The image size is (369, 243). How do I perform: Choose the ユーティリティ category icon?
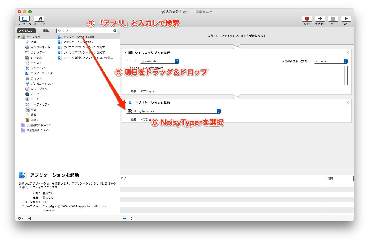click(x=27, y=104)
